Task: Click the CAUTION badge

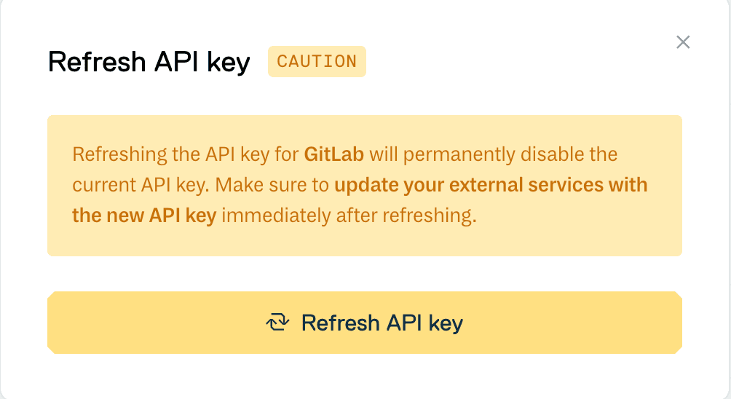Action: tap(317, 62)
